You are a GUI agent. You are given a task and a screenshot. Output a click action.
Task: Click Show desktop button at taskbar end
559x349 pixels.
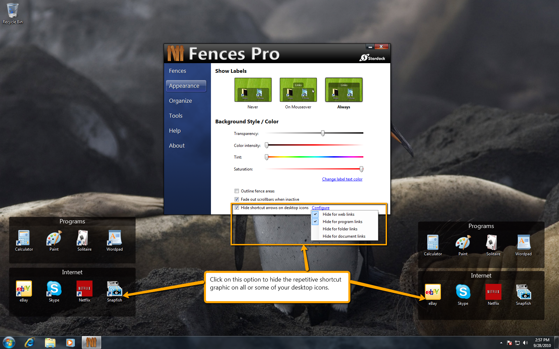557,343
